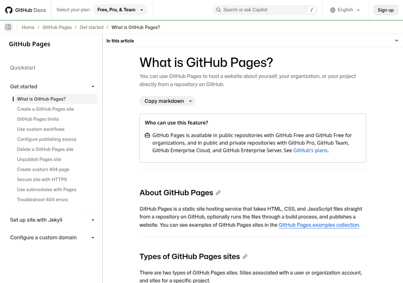Open Unpublish Pages site page

click(x=39, y=160)
